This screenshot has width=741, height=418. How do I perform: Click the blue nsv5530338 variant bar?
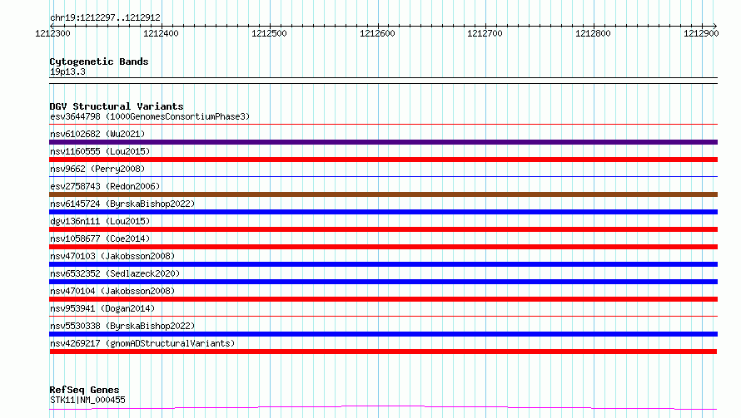click(383, 334)
